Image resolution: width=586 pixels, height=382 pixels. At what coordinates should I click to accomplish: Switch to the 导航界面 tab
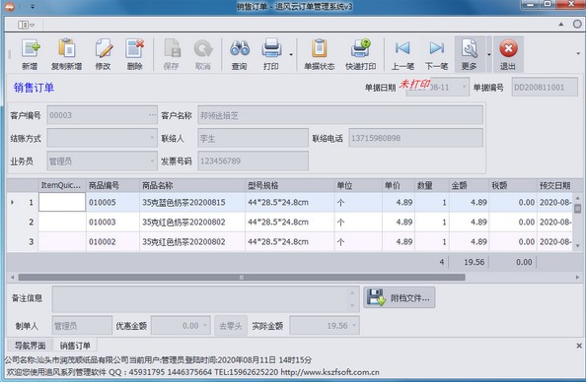30,346
